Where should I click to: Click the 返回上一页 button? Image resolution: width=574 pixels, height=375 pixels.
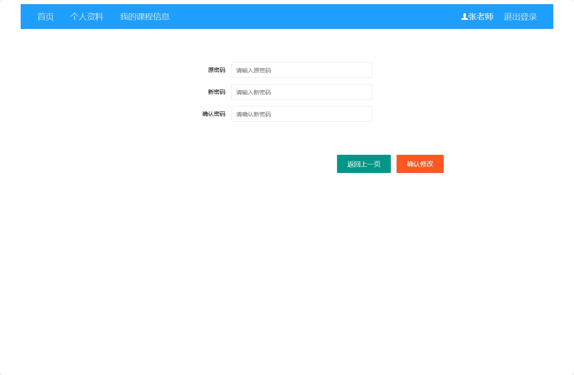(x=364, y=164)
